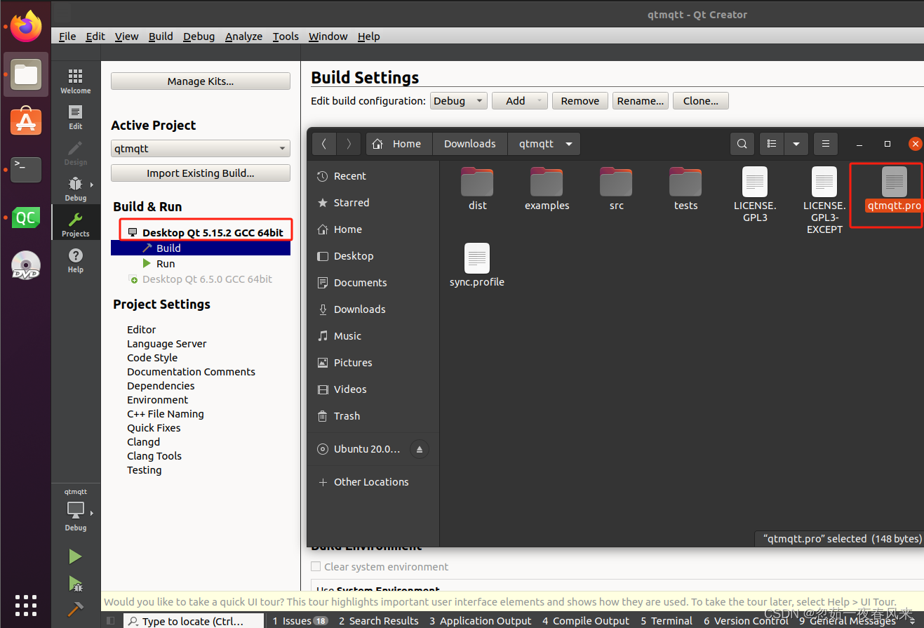Toggle the left sidebar visibility button
The width and height of the screenshot is (924, 628).
(x=110, y=620)
